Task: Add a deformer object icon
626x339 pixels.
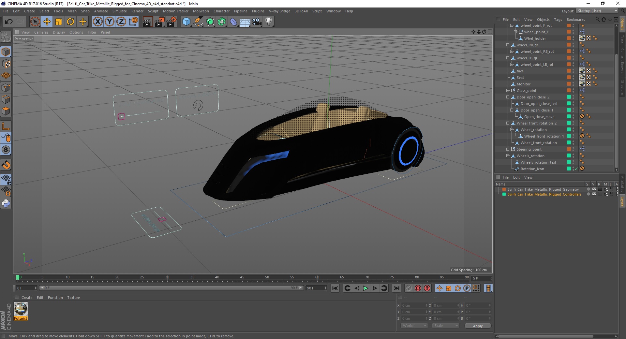Action: click(x=233, y=22)
